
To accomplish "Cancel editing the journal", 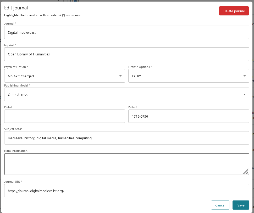I will tap(220, 205).
